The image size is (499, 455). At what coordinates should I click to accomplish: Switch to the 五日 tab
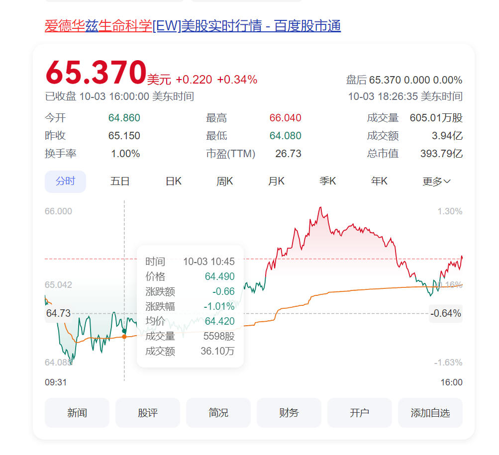120,182
